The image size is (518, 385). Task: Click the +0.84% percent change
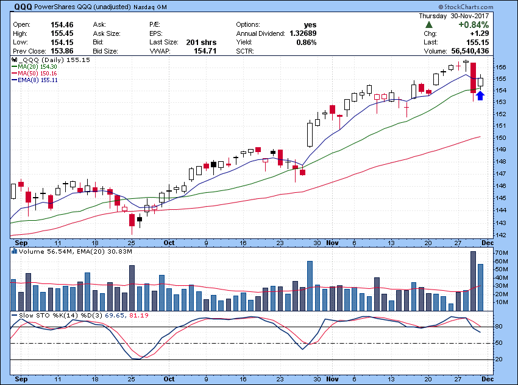click(473, 25)
